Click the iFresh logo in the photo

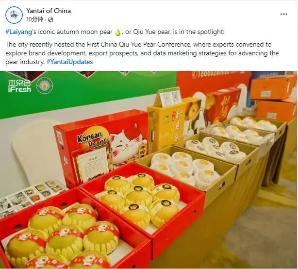point(19,86)
